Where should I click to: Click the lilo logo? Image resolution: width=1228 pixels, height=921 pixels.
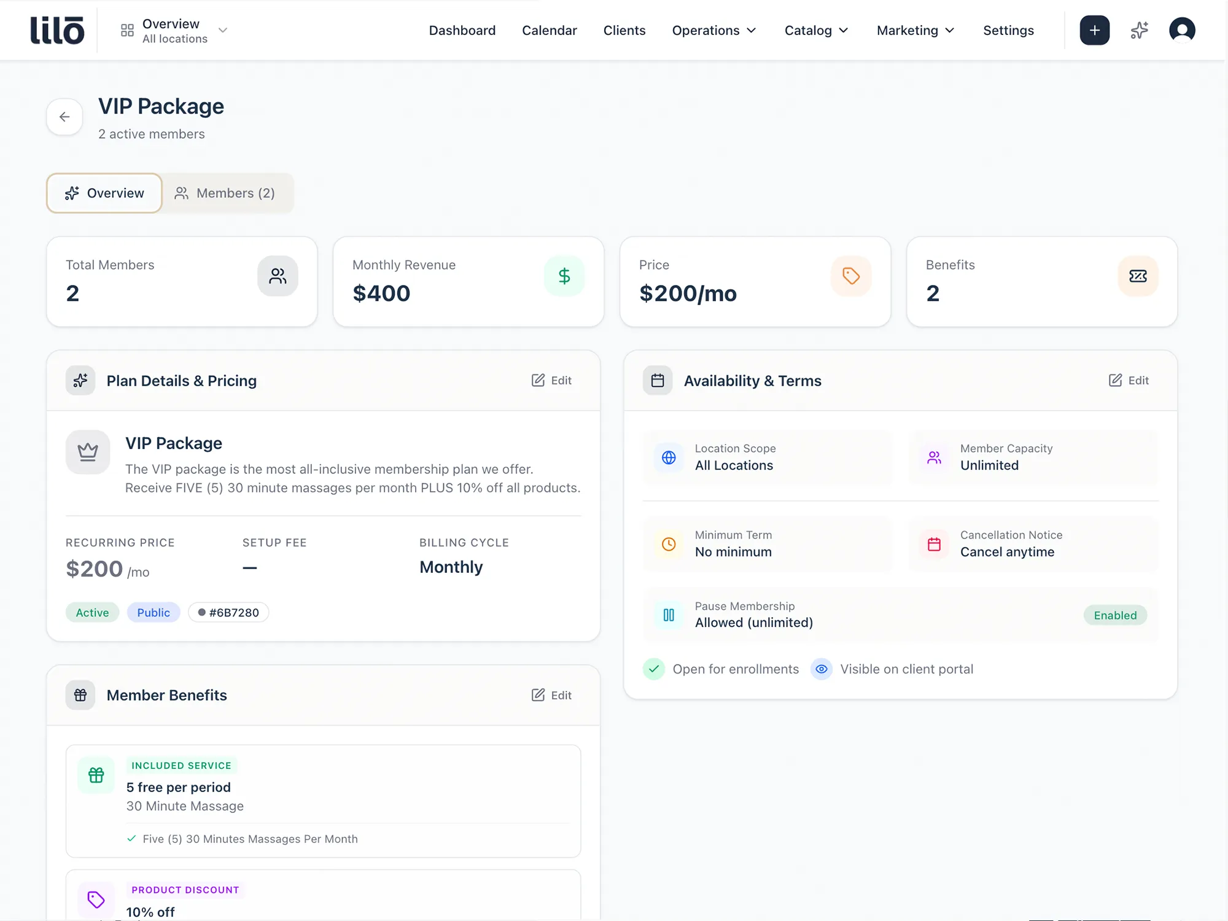58,30
